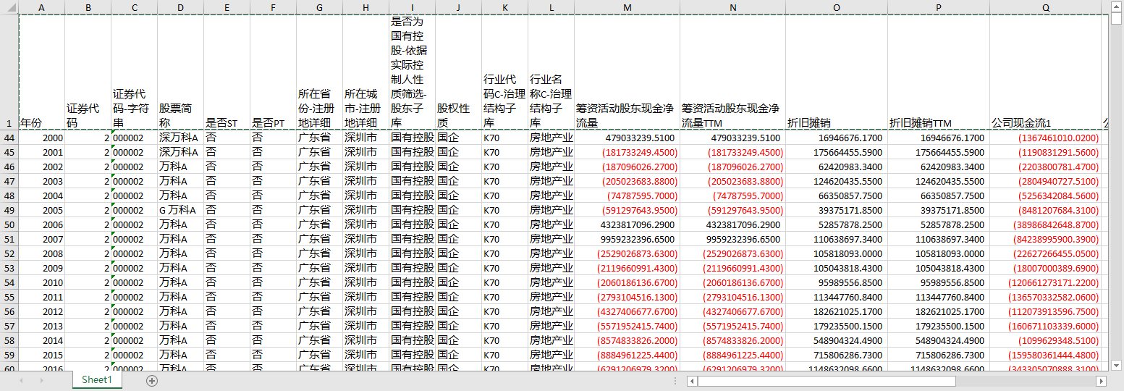1124x391 pixels.
Task: Click the 股权性质 header cell
Action: [458, 72]
